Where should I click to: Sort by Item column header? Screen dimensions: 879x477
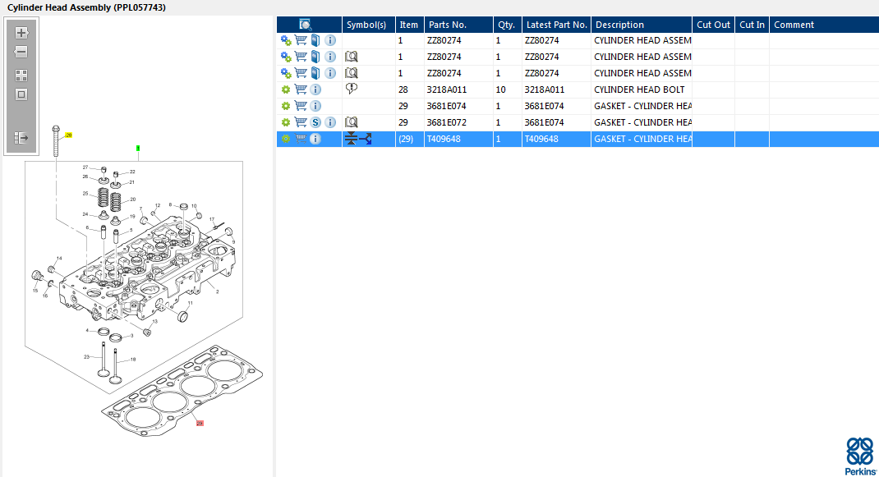point(410,25)
